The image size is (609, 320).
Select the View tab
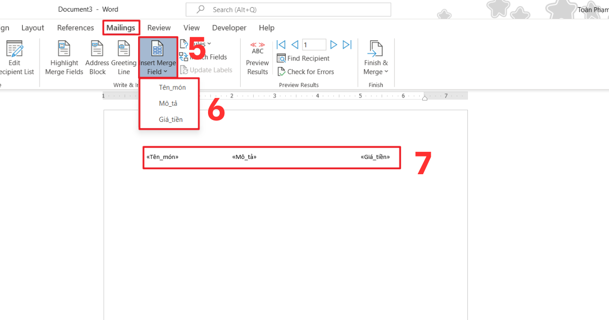coord(191,27)
